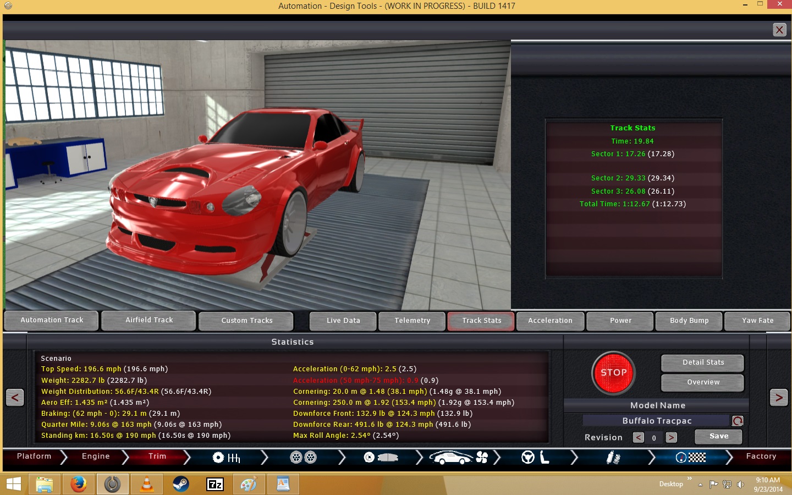The image size is (792, 495).
Task: Open the brakes step icon
Action: tap(381, 458)
